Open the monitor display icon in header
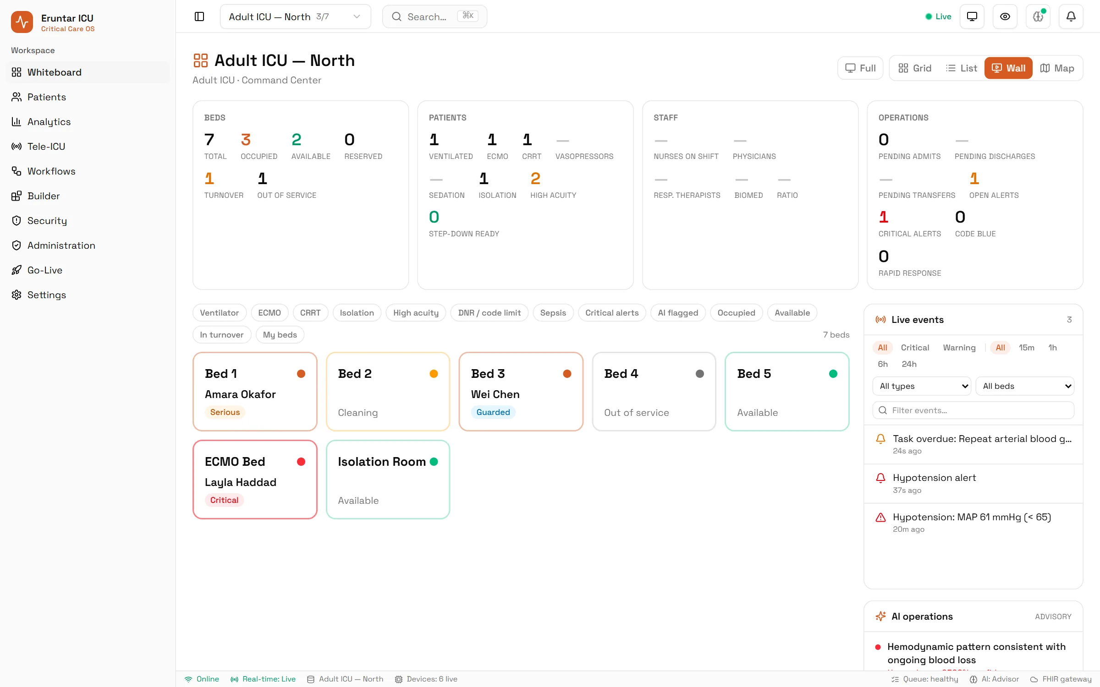Image resolution: width=1100 pixels, height=687 pixels. (x=972, y=16)
